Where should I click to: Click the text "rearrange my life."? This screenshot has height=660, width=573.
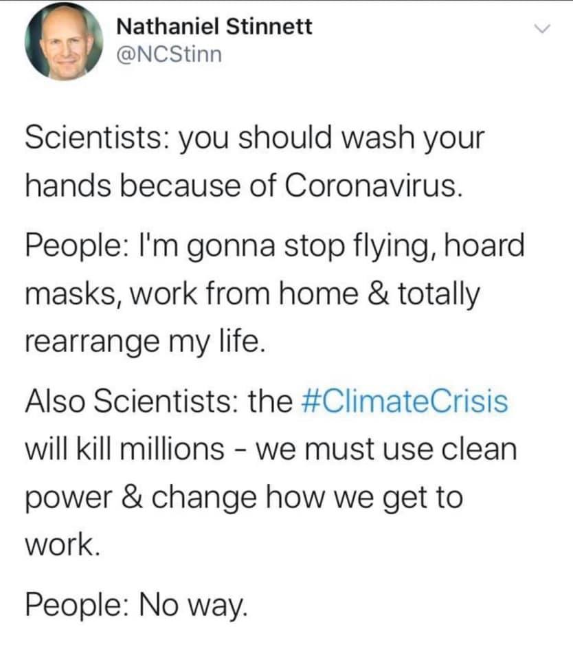145,340
